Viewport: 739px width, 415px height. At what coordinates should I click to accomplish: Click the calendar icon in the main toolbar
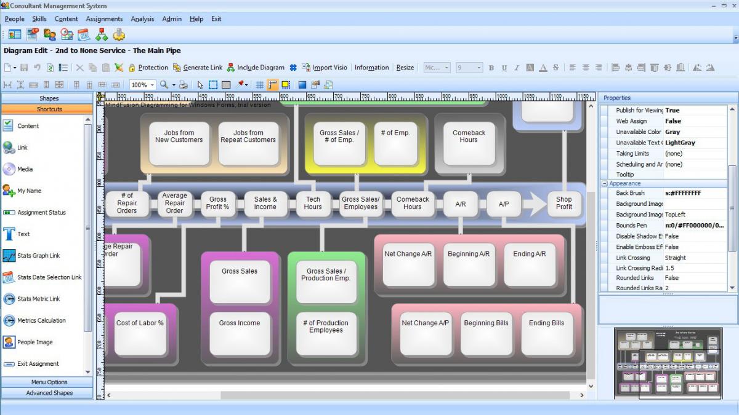coord(84,34)
